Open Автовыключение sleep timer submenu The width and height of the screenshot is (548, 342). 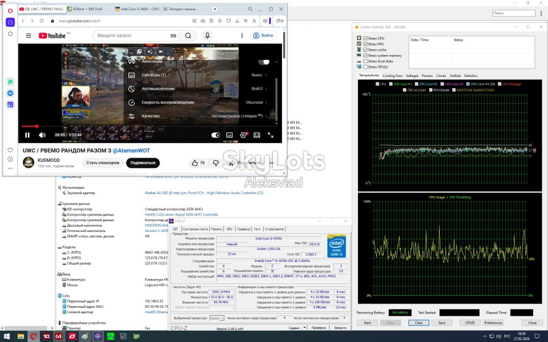point(198,89)
